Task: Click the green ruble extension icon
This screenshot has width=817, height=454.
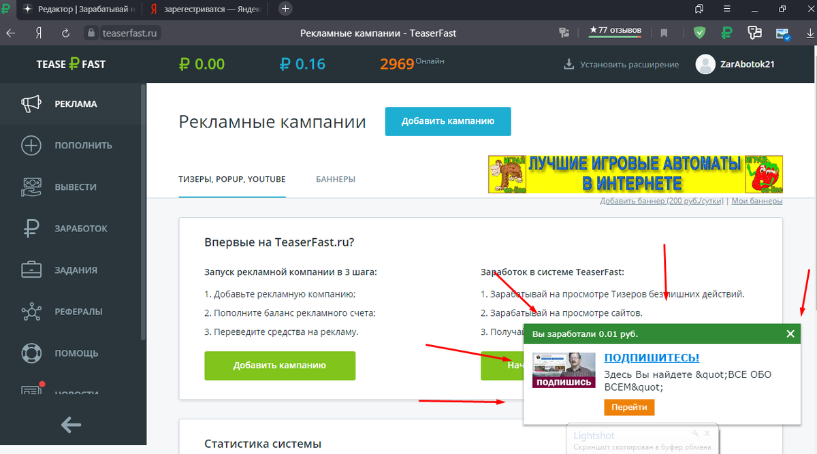Action: click(x=727, y=33)
